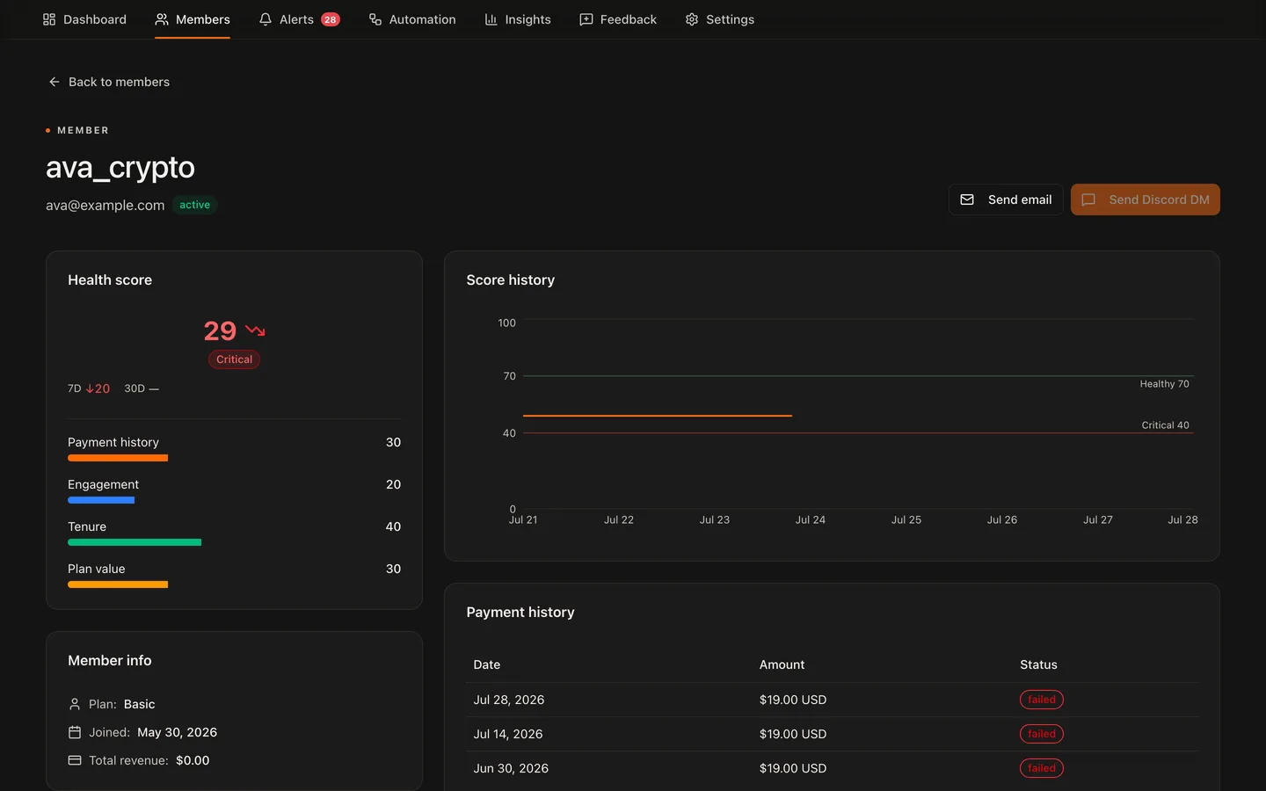
Task: Open the Insights tab
Action: [x=518, y=19]
